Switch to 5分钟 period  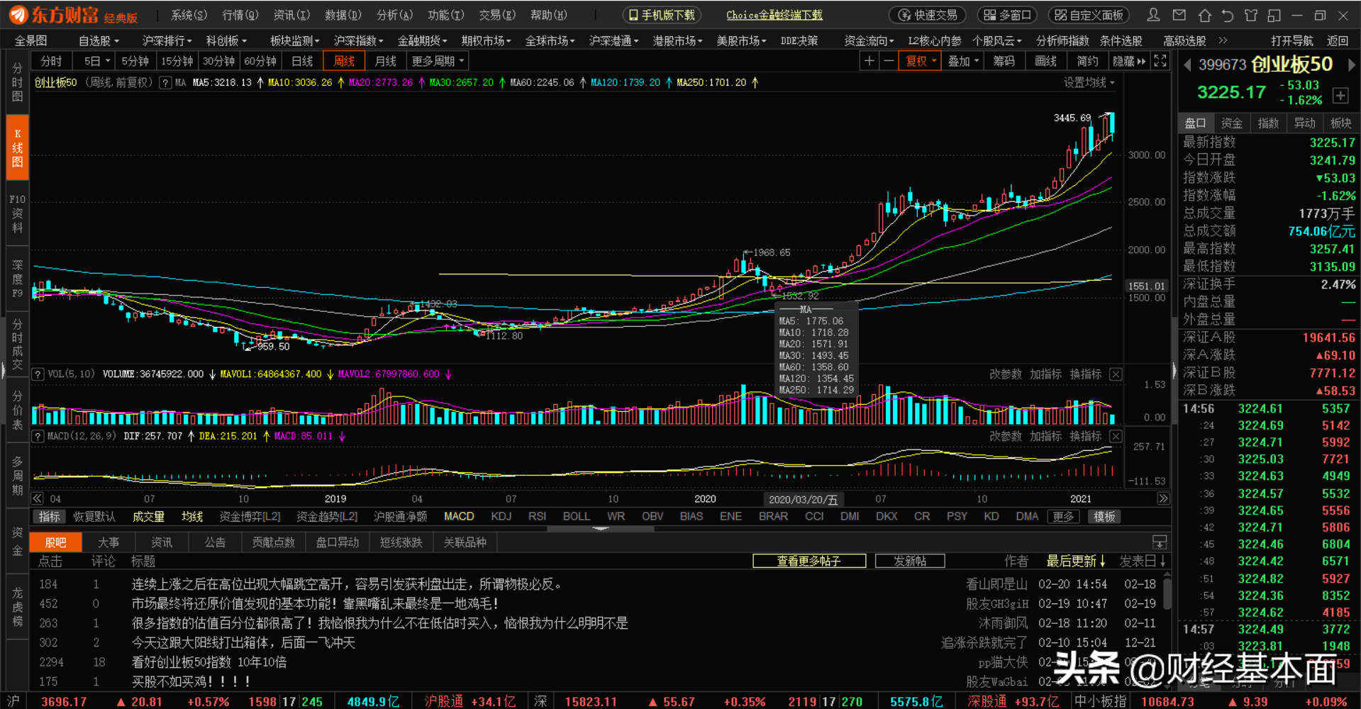[x=135, y=61]
